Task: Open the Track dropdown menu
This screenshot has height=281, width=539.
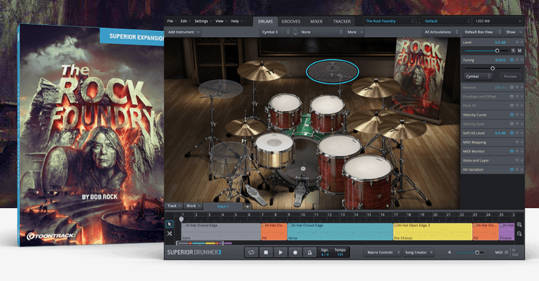Action: click(x=174, y=206)
